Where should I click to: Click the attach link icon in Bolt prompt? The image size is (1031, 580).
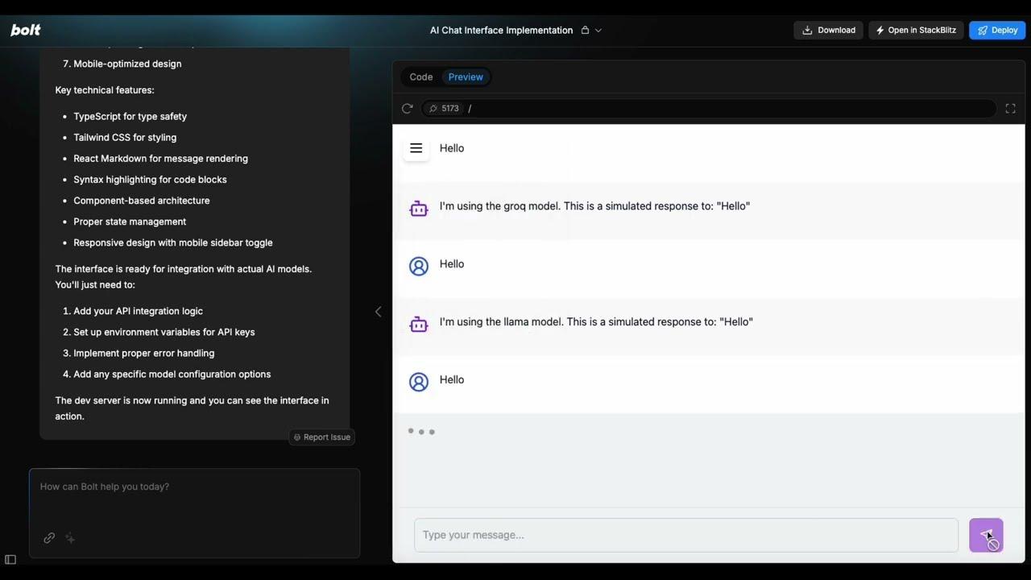[49, 538]
